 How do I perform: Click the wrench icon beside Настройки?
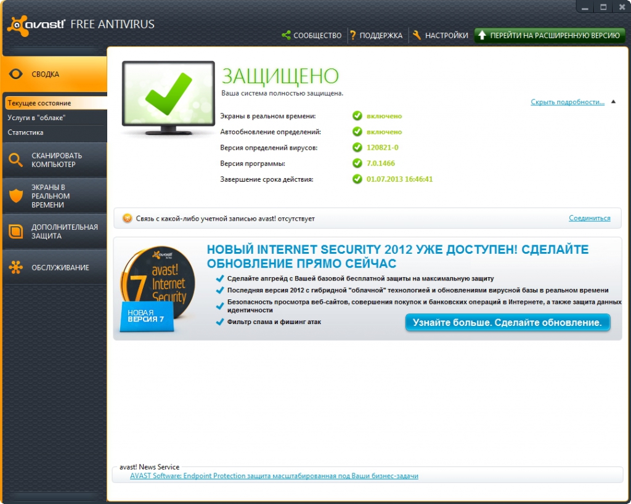point(417,35)
